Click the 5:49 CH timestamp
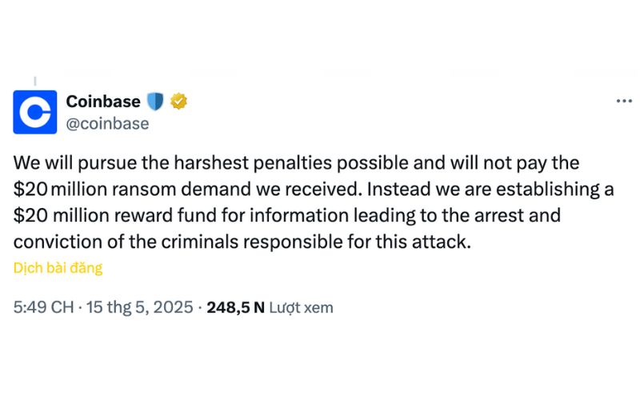This screenshot has width=640, height=400. pos(44,307)
